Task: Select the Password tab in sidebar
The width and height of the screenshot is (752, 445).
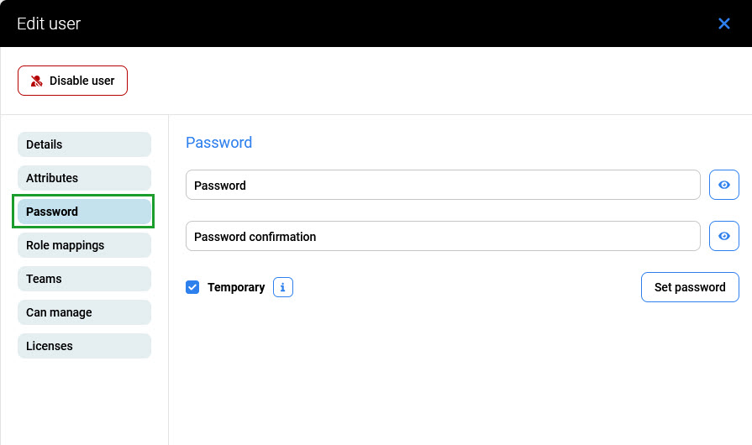Action: point(84,212)
